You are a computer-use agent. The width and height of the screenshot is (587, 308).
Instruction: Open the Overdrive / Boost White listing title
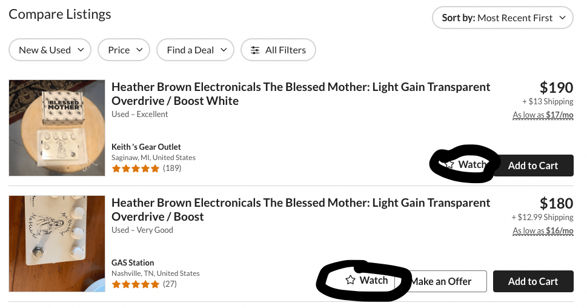pos(300,93)
